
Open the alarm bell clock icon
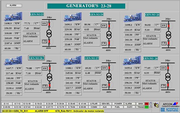[156, 105]
